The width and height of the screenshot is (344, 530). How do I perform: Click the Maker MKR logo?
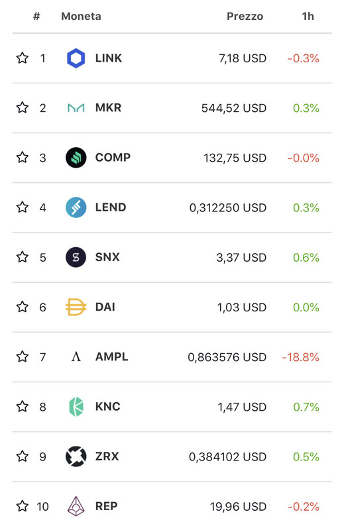pyautogui.click(x=76, y=108)
